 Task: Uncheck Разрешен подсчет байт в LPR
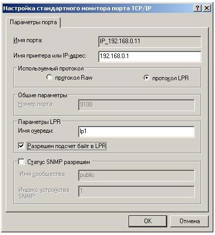tap(21, 146)
